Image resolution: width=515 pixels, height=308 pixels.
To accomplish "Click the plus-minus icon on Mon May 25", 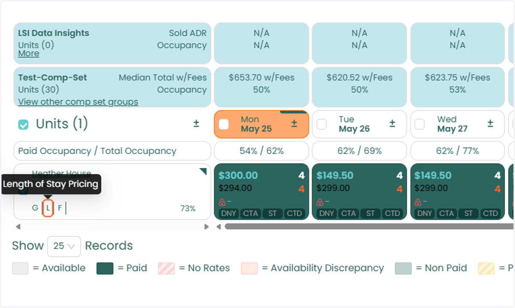I will [294, 124].
